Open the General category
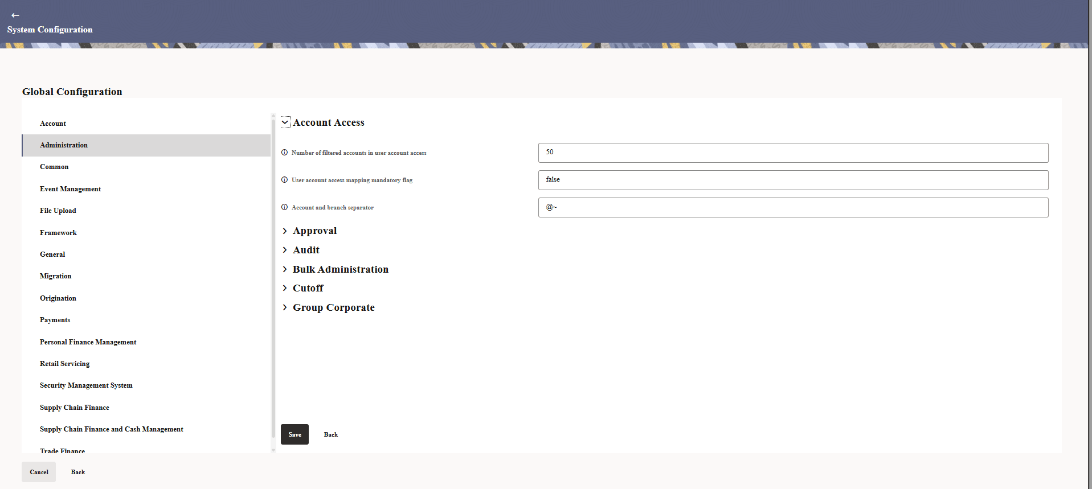1092x489 pixels. coord(146,254)
